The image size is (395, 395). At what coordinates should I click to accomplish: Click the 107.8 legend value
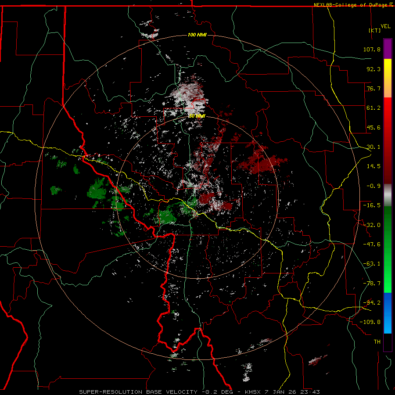pyautogui.click(x=372, y=49)
